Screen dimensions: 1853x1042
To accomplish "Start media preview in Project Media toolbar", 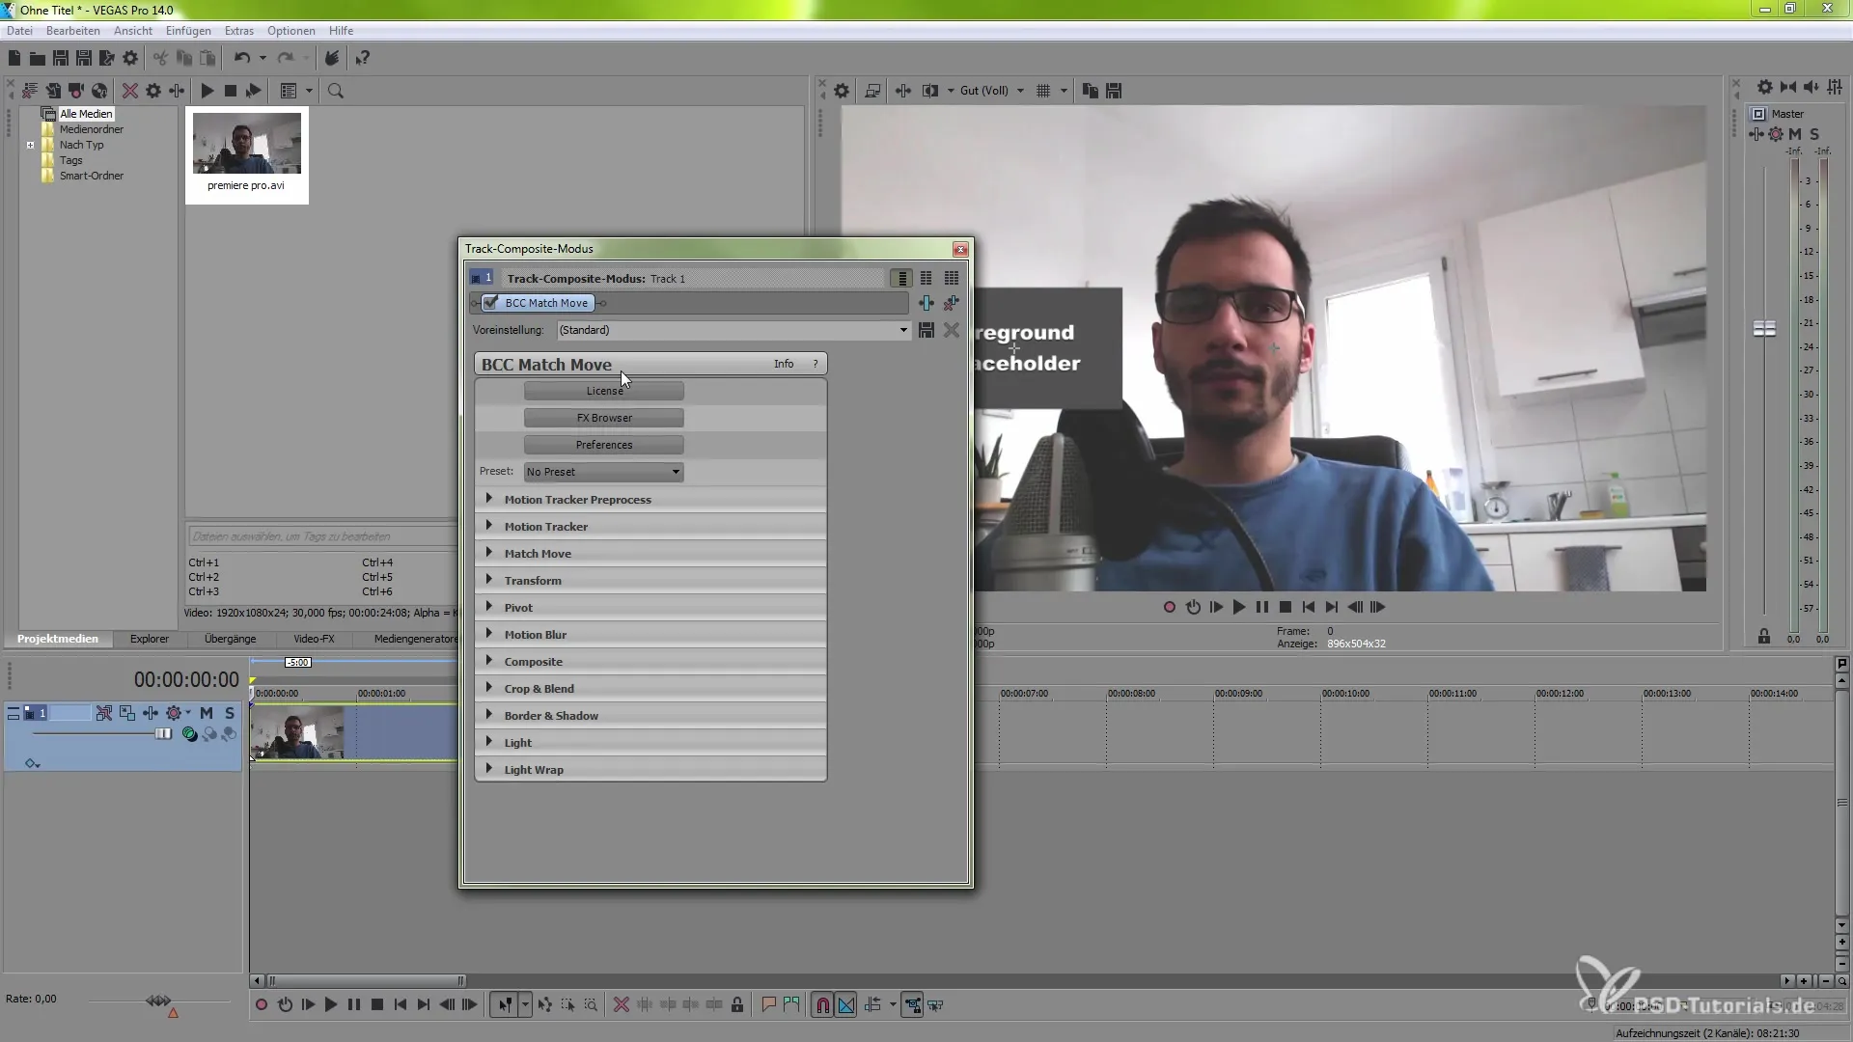I will [x=207, y=91].
